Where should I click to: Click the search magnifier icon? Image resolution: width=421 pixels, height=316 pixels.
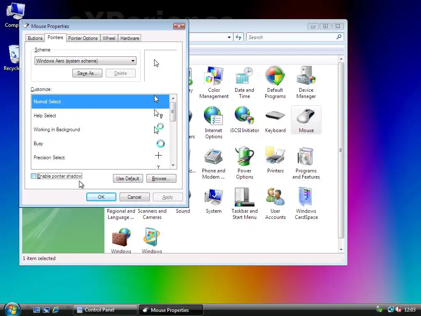tap(339, 37)
